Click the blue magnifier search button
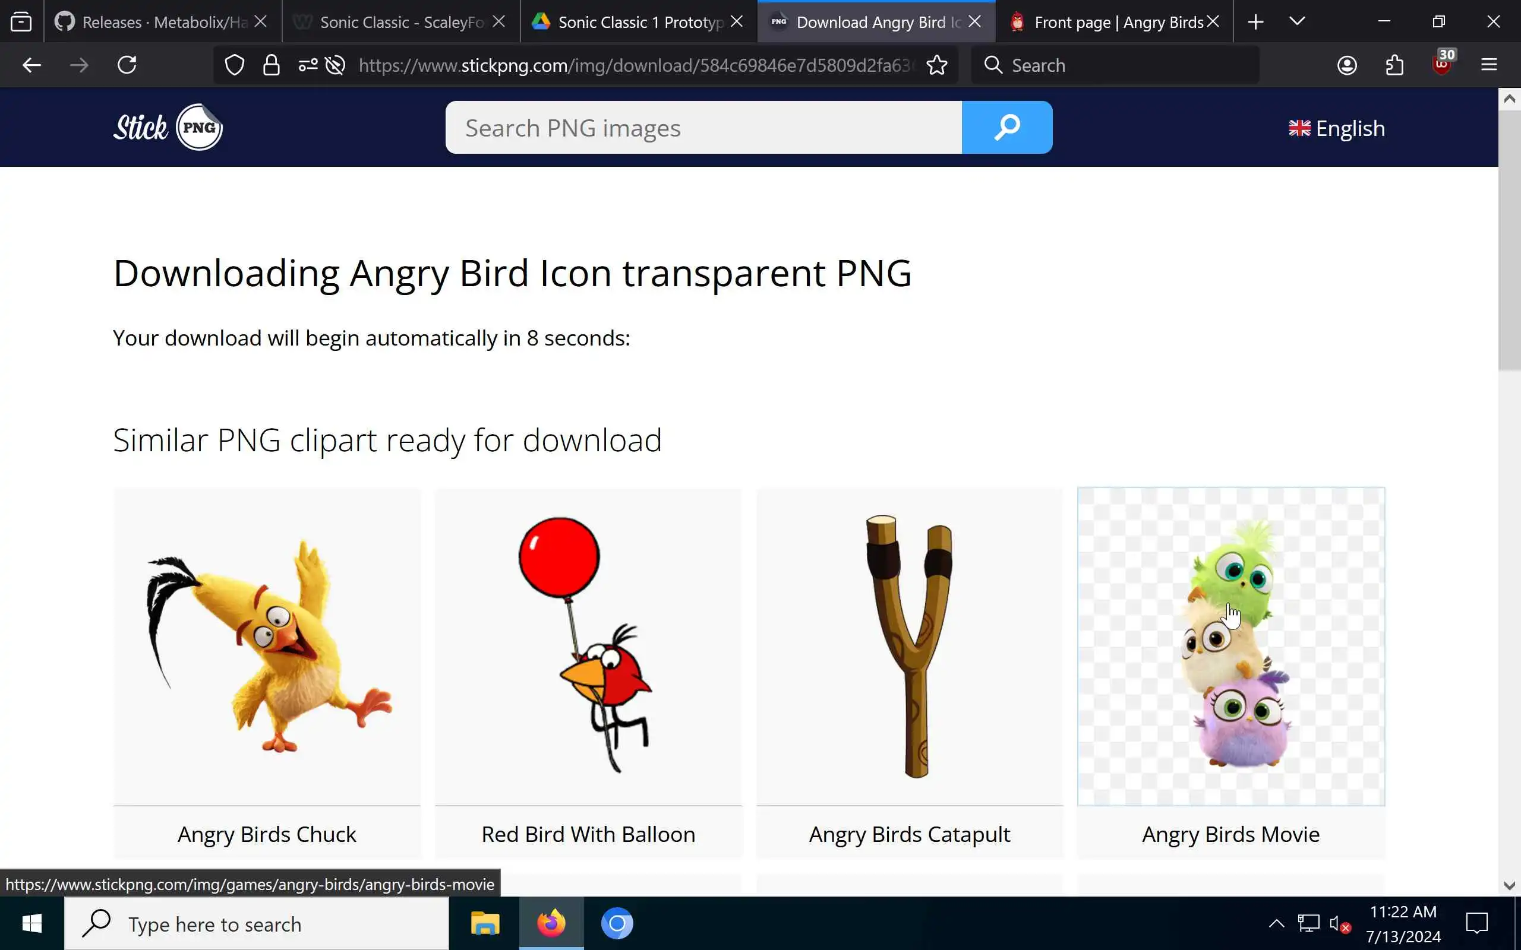Image resolution: width=1521 pixels, height=950 pixels. 1006,128
